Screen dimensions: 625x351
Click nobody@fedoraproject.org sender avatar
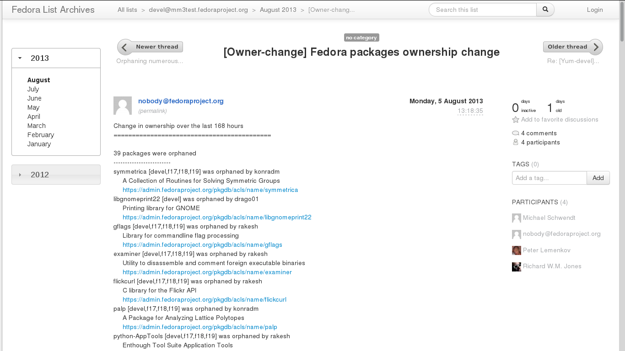122,106
